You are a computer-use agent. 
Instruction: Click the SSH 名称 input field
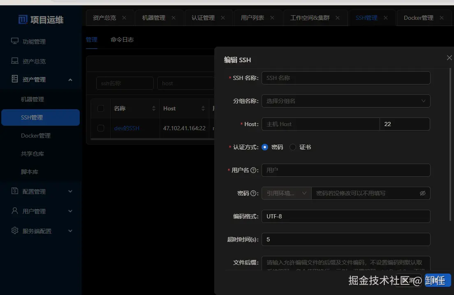coord(346,78)
